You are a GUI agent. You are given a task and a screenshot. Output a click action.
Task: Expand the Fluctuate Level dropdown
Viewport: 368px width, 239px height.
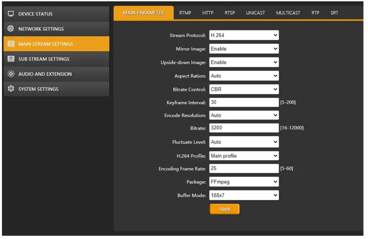pos(244,142)
